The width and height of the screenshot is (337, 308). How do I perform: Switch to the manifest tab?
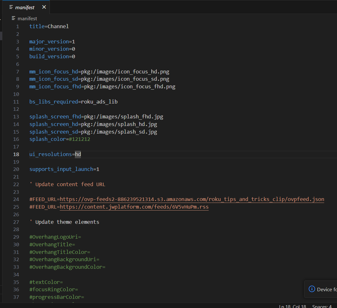[25, 7]
